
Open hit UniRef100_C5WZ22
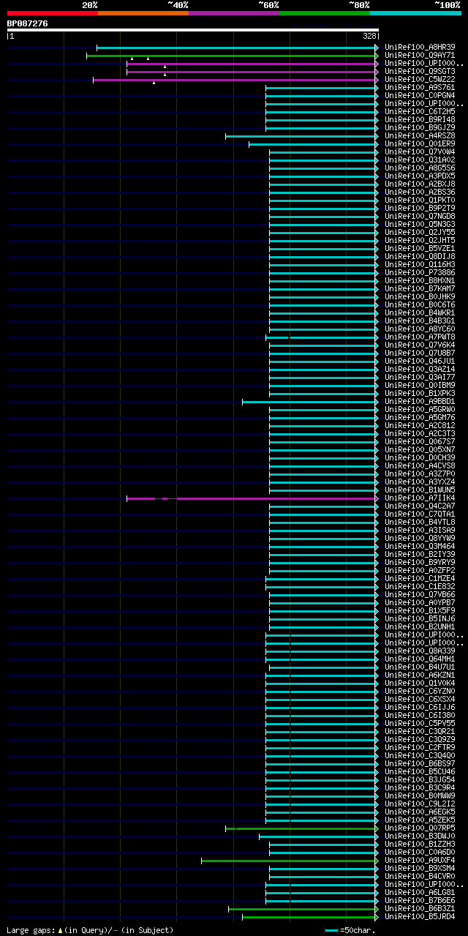pyautogui.click(x=420, y=79)
